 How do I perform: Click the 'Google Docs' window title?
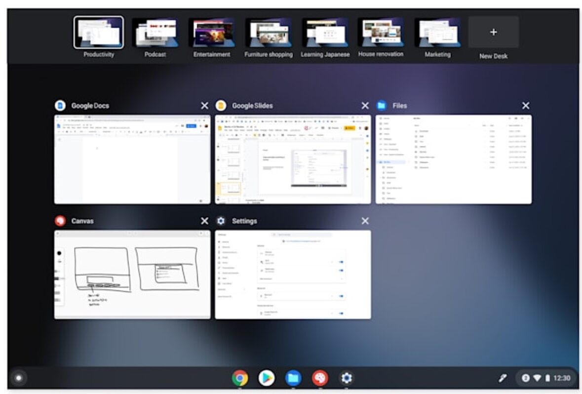90,106
